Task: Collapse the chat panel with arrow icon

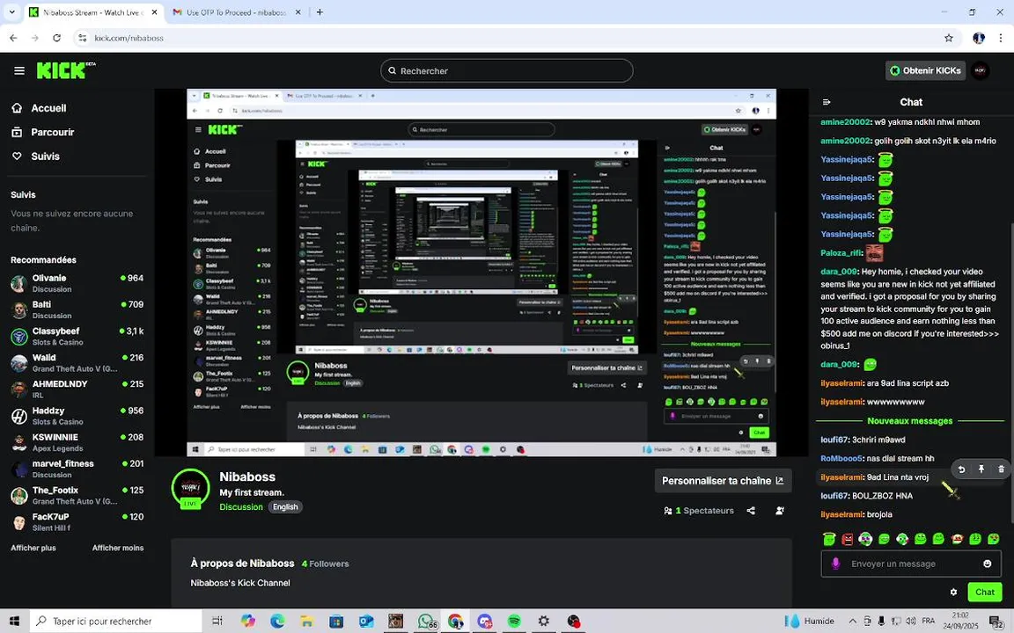Action: (826, 102)
